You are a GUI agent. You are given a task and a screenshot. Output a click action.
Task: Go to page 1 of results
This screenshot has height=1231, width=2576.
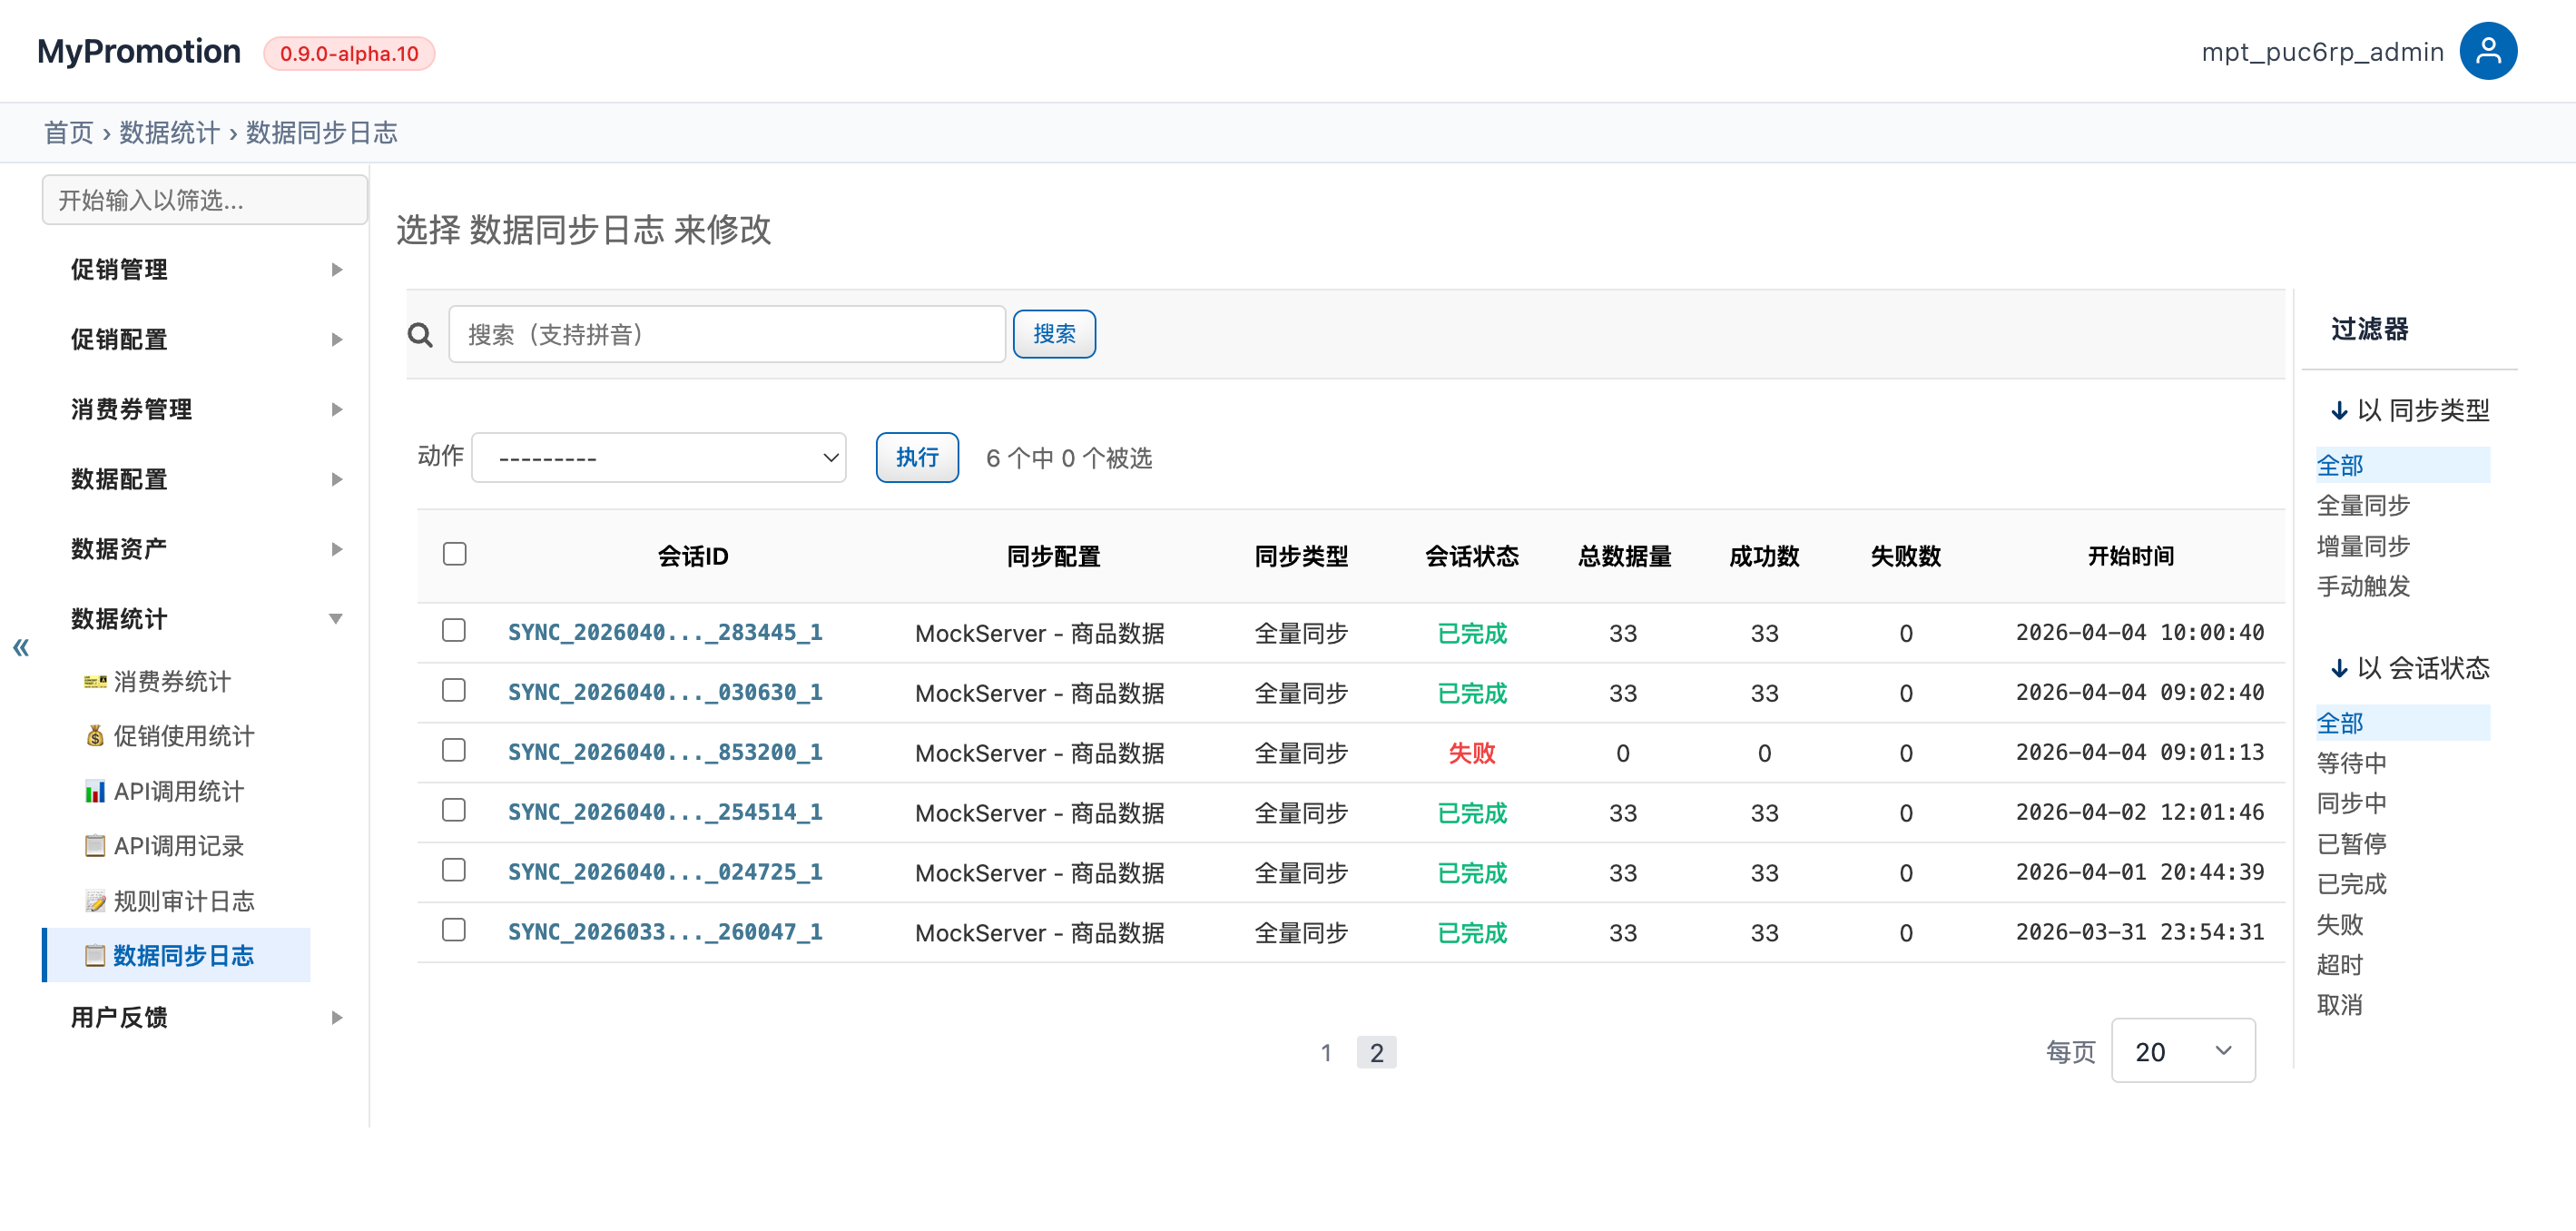click(1326, 1052)
